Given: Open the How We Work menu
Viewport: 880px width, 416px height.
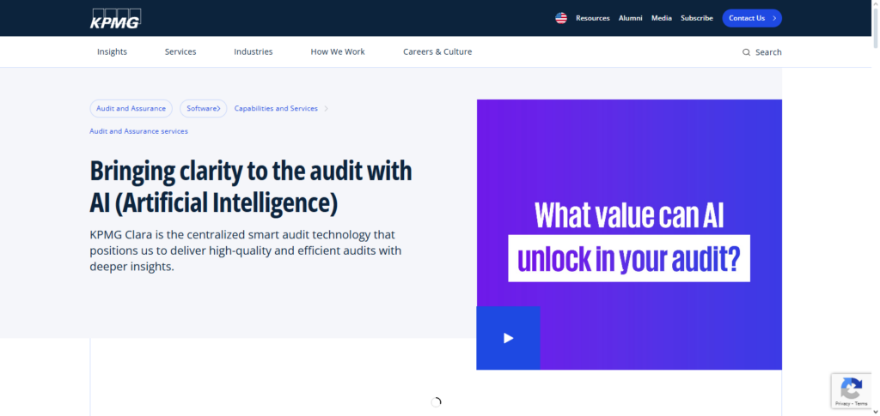Looking at the screenshot, I should [338, 51].
